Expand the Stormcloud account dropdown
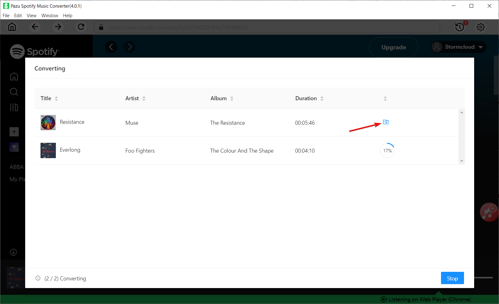The image size is (499, 304). [x=459, y=47]
